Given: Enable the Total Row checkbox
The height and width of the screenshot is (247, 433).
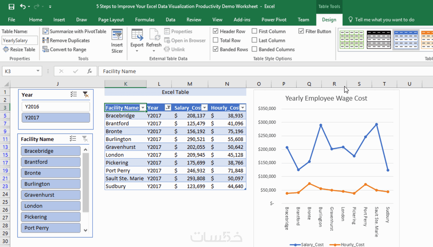Looking at the screenshot, I should click(x=215, y=40).
